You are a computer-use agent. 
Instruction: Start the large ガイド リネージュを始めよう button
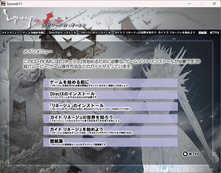110,131
